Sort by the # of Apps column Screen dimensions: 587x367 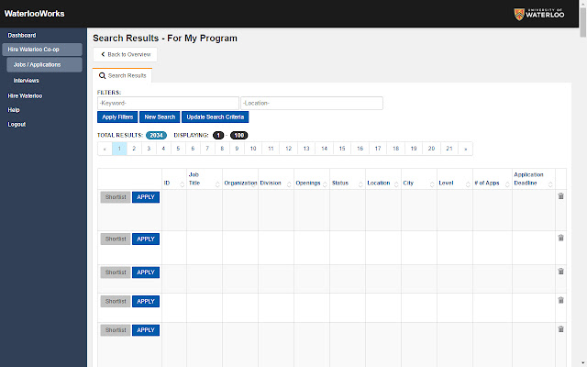click(x=507, y=183)
